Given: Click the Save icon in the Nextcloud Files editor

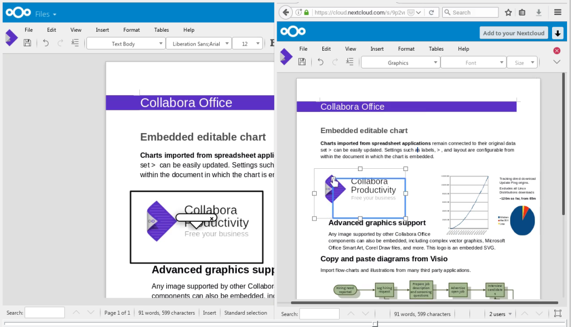Looking at the screenshot, I should pyautogui.click(x=27, y=43).
